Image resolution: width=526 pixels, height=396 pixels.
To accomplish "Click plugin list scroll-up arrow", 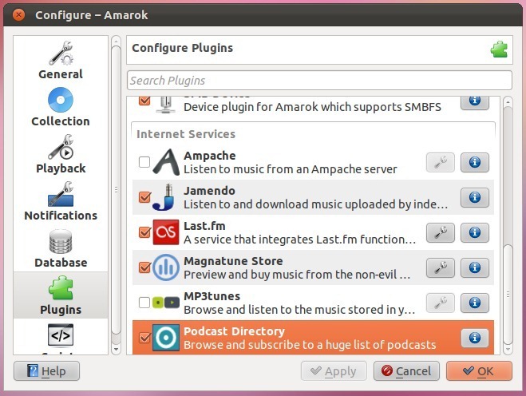I will (508, 101).
